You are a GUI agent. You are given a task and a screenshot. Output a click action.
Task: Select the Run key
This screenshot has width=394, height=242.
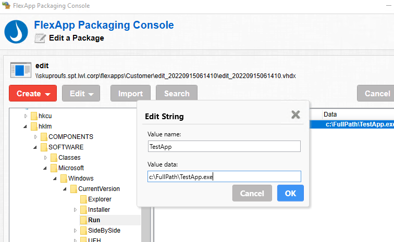[x=94, y=220]
